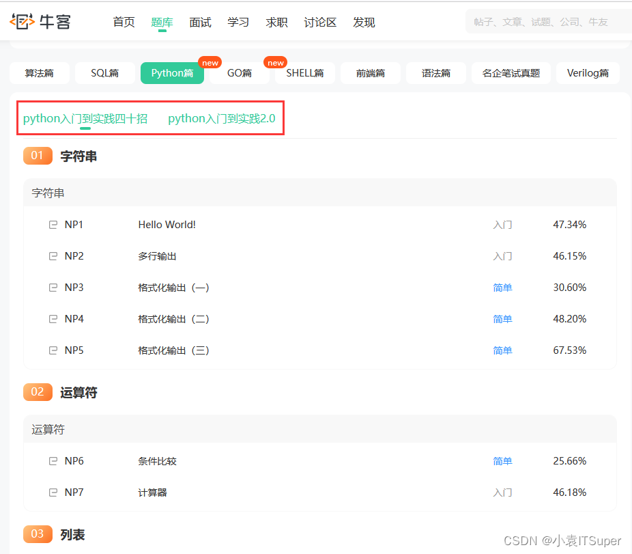Click the 牛客 logo icon

coord(22,21)
